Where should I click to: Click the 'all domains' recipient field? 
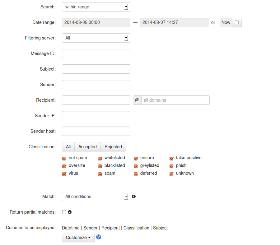pyautogui.click(x=175, y=100)
